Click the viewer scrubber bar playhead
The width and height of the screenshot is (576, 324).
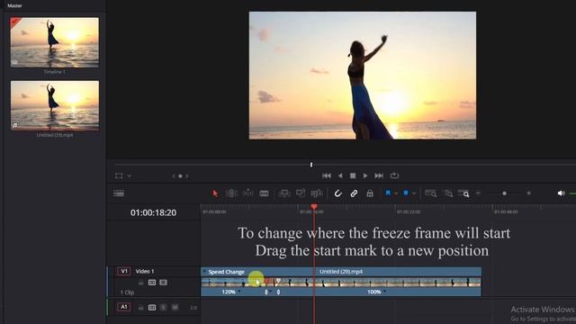(x=311, y=165)
